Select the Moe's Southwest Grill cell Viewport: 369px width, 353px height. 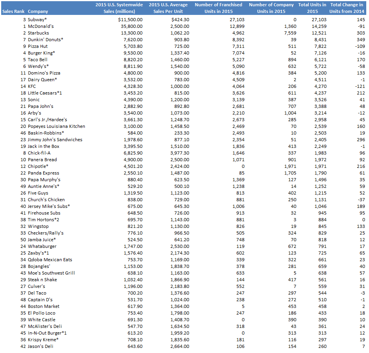tap(51, 273)
